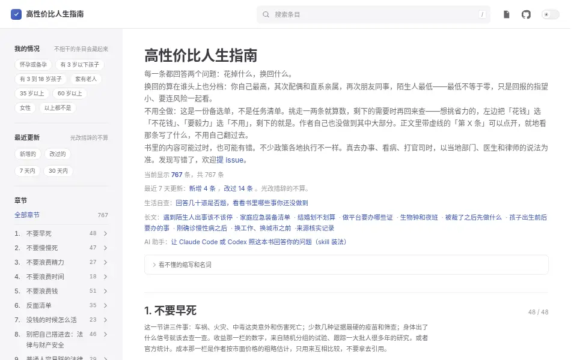Image resolution: width=577 pixels, height=360 pixels.
Task: Expand chapter 不要浪费精力 chevron
Action: (x=106, y=262)
